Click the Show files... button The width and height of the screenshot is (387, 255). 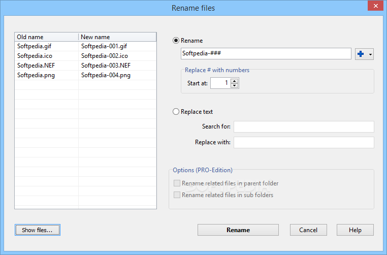(38, 230)
